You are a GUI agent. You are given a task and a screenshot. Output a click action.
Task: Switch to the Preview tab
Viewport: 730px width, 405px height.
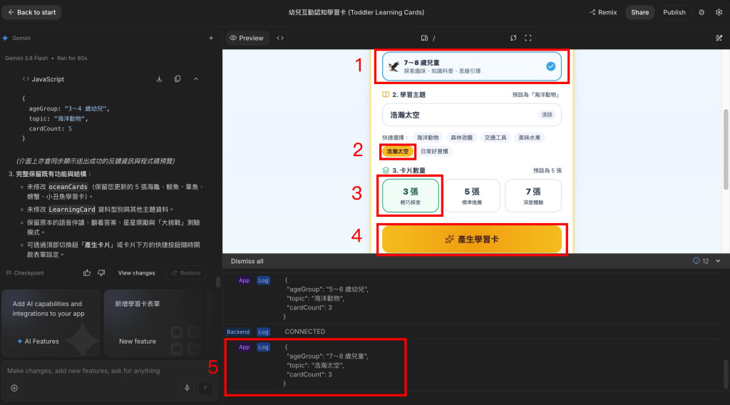click(x=247, y=39)
